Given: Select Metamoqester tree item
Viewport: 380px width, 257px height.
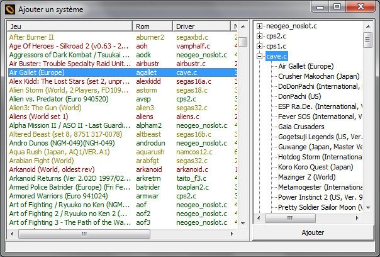Looking at the screenshot, I should pyautogui.click(x=320, y=187).
